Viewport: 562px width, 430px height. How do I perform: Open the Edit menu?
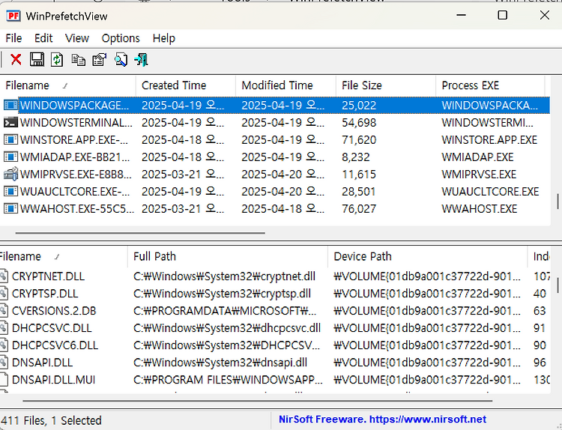pyautogui.click(x=43, y=38)
